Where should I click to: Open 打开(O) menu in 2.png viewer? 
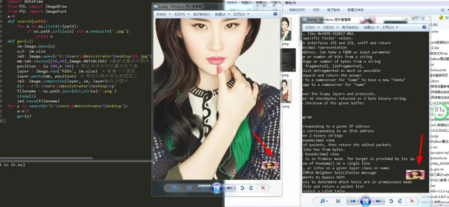coord(390,27)
